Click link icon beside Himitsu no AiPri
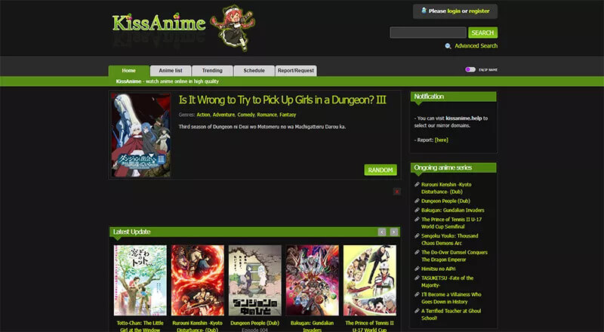Screen dimensions: 604x332 point(417,269)
